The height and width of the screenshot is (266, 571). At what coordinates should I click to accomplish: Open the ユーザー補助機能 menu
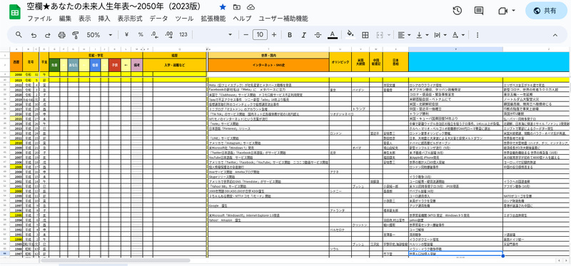point(283,19)
